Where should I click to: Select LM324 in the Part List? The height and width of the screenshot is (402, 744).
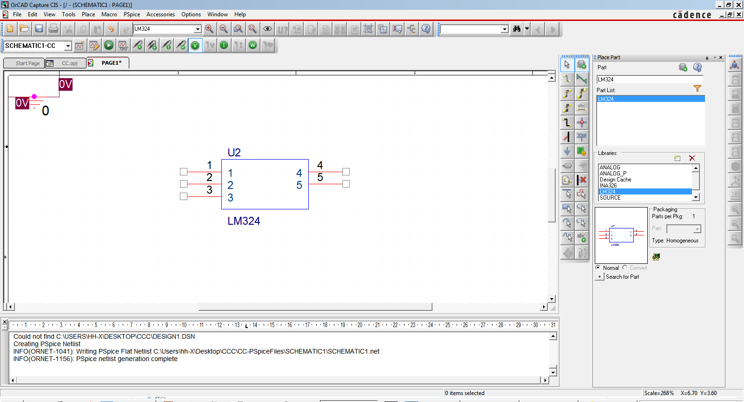tap(651, 99)
